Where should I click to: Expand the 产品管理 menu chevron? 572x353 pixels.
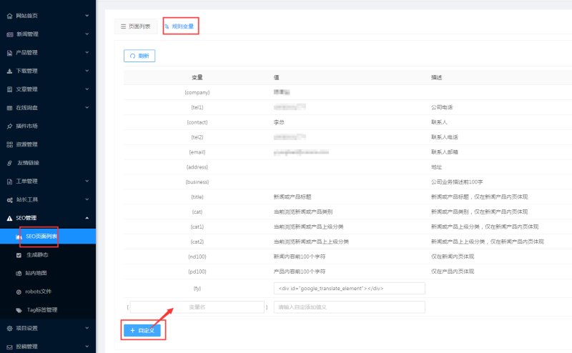click(x=87, y=52)
